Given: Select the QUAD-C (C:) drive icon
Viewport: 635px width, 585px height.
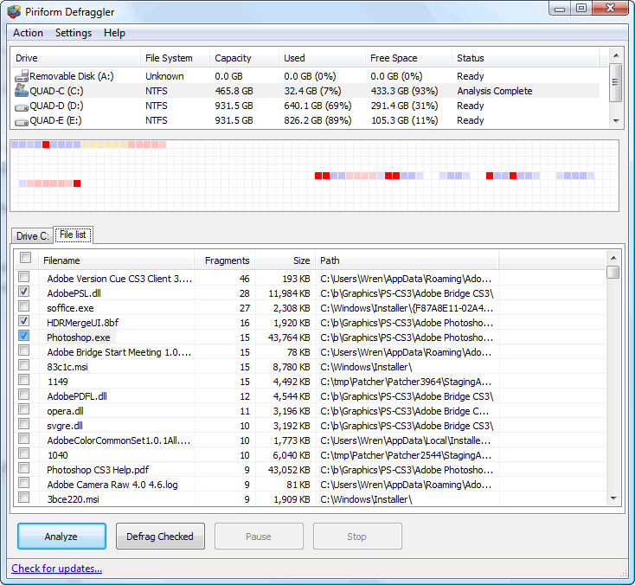Looking at the screenshot, I should 22,90.
